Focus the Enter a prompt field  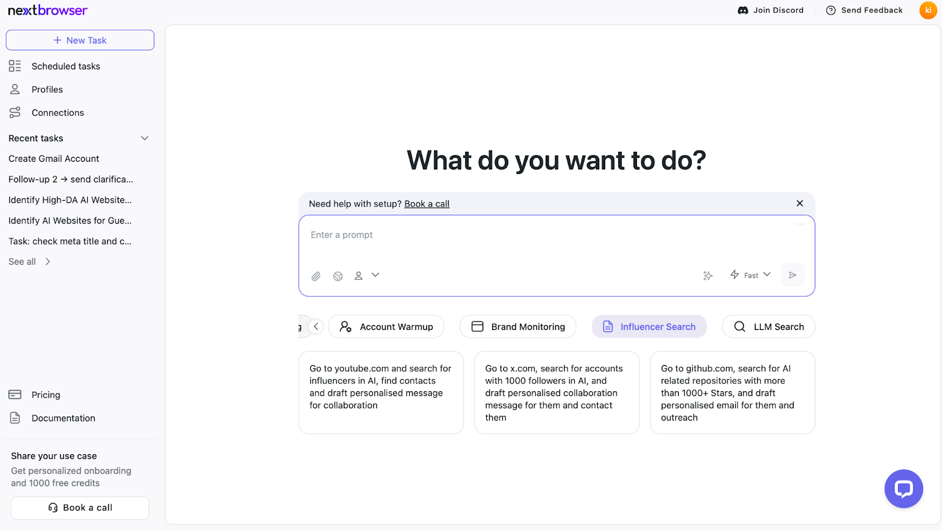pyautogui.click(x=556, y=235)
